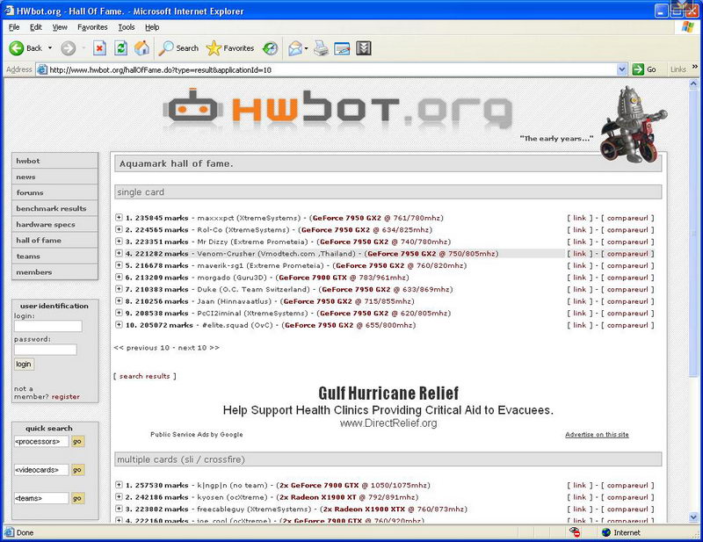Expand the Links toolbar chevron
Viewport: 703px width, 542px height.
[695, 67]
